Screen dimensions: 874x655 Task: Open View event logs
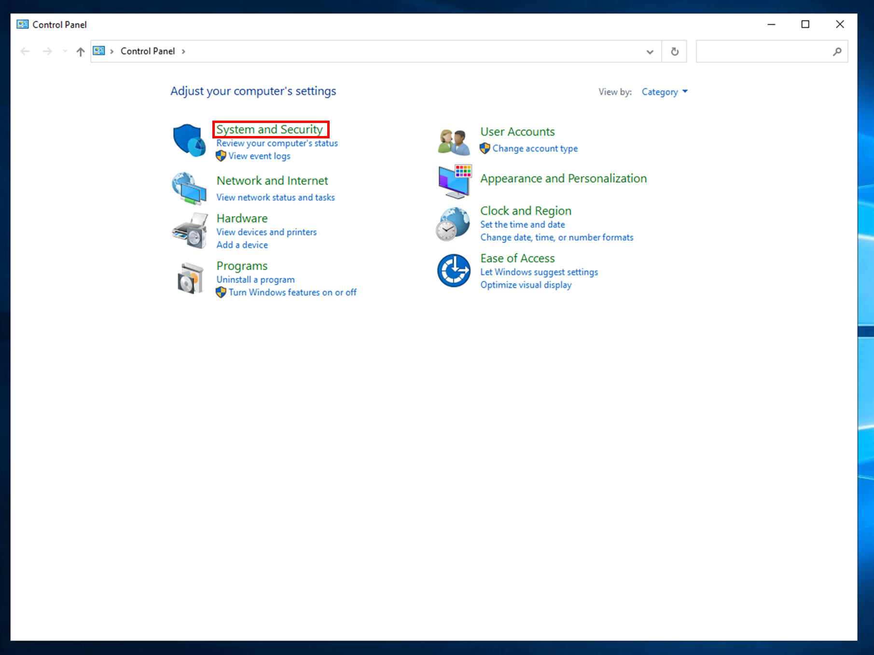coord(259,156)
